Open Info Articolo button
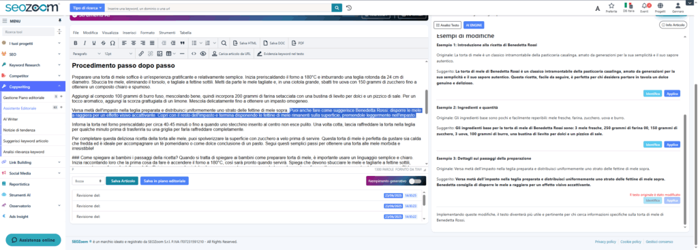This screenshot has width=698, height=250. pyautogui.click(x=673, y=25)
